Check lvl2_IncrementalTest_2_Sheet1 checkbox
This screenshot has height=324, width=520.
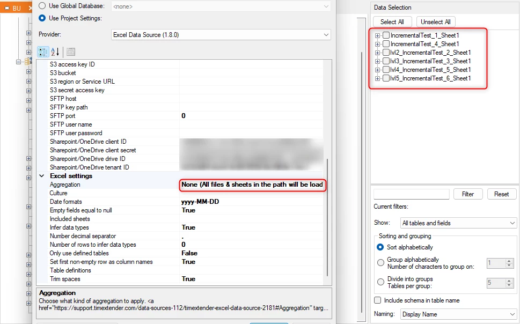tap(386, 53)
